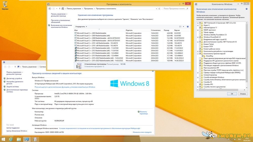Uncheck Службы XPS checkbox
The width and height of the screenshot is (253, 142).
click(x=200, y=84)
